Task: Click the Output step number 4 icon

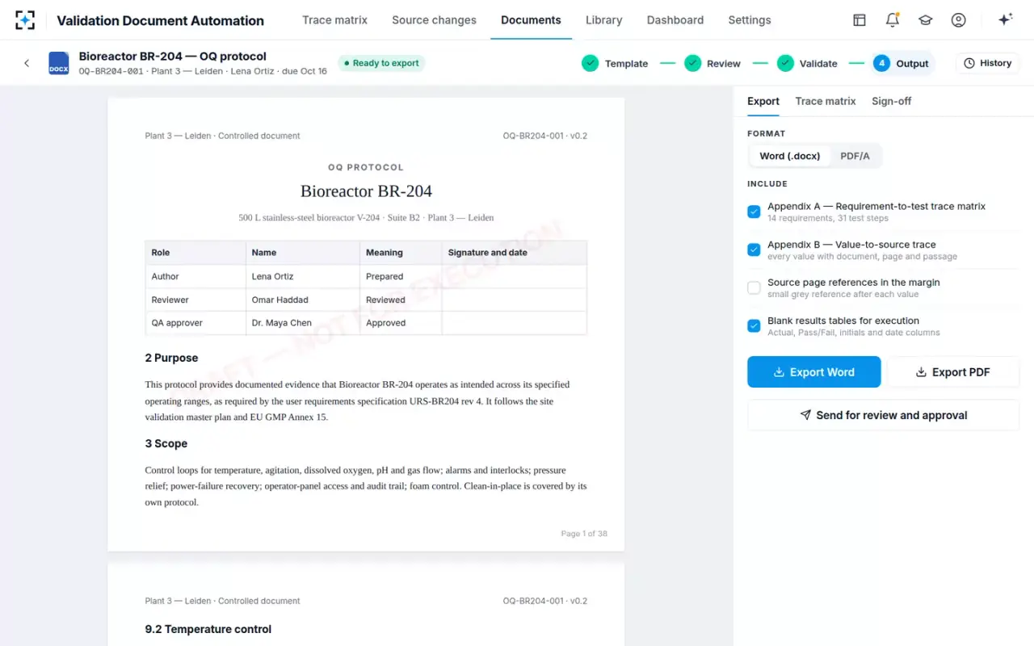Action: coord(881,63)
